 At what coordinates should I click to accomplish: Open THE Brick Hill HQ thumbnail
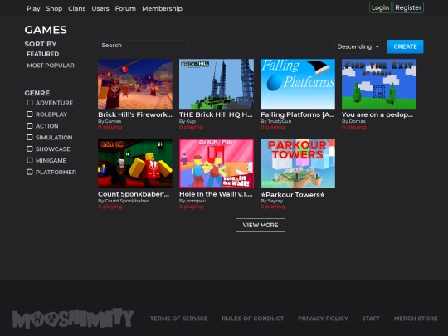click(x=217, y=84)
